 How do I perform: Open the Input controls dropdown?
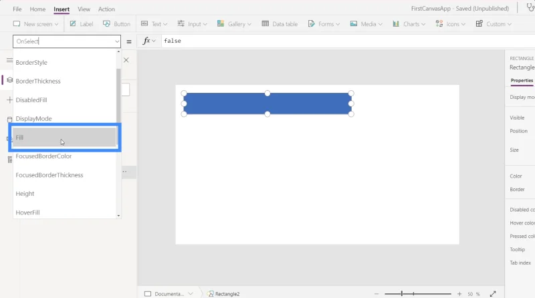pos(192,24)
